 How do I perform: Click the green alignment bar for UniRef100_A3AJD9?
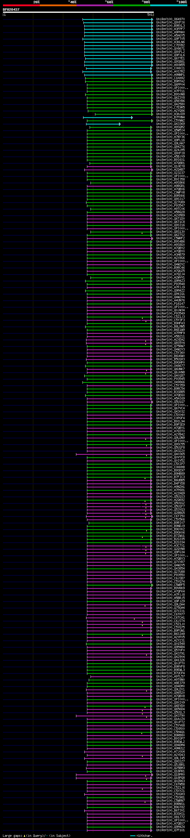[x=124, y=114]
